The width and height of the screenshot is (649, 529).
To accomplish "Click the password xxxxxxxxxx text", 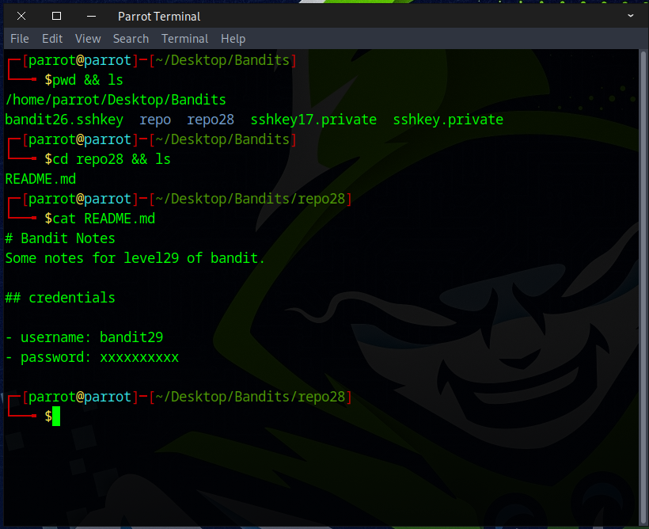I will pos(139,357).
